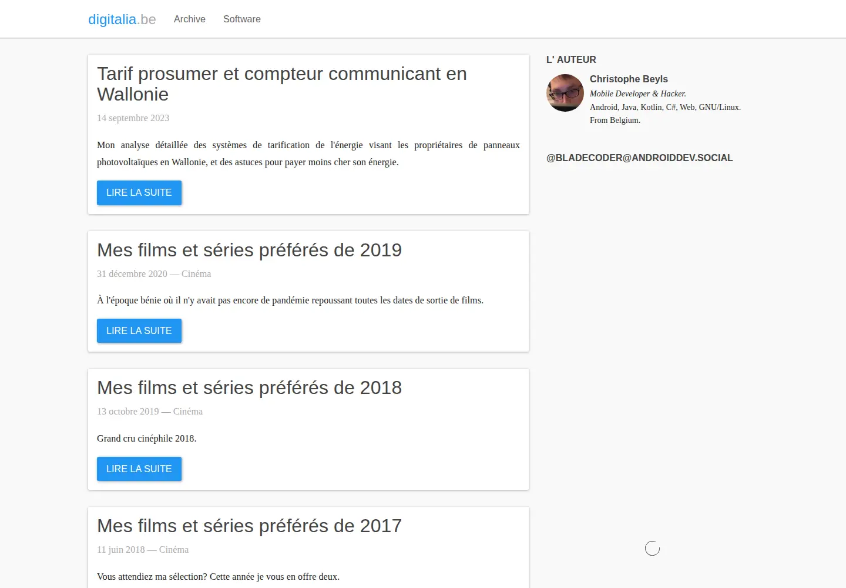Open 'Mes films et séries préférés de 2017' title
Image resolution: width=846 pixels, height=588 pixels.
coord(249,526)
